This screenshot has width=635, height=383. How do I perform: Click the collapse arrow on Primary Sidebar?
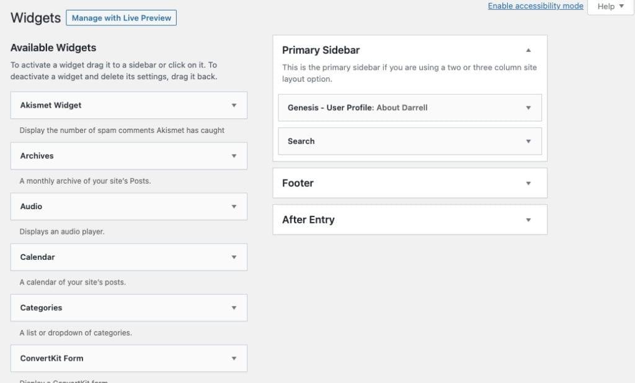529,50
